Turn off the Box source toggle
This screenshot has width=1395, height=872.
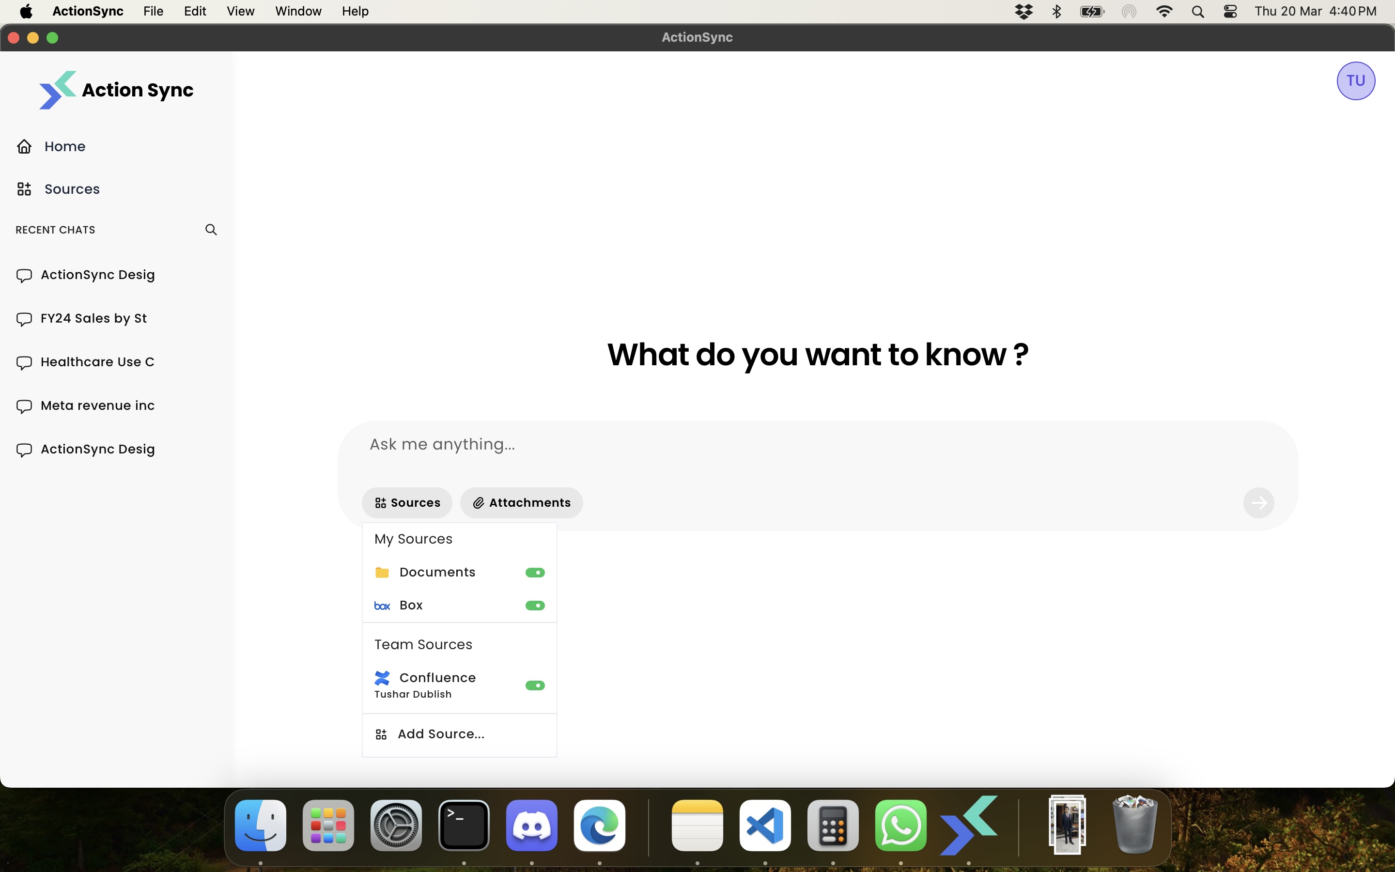(x=534, y=605)
